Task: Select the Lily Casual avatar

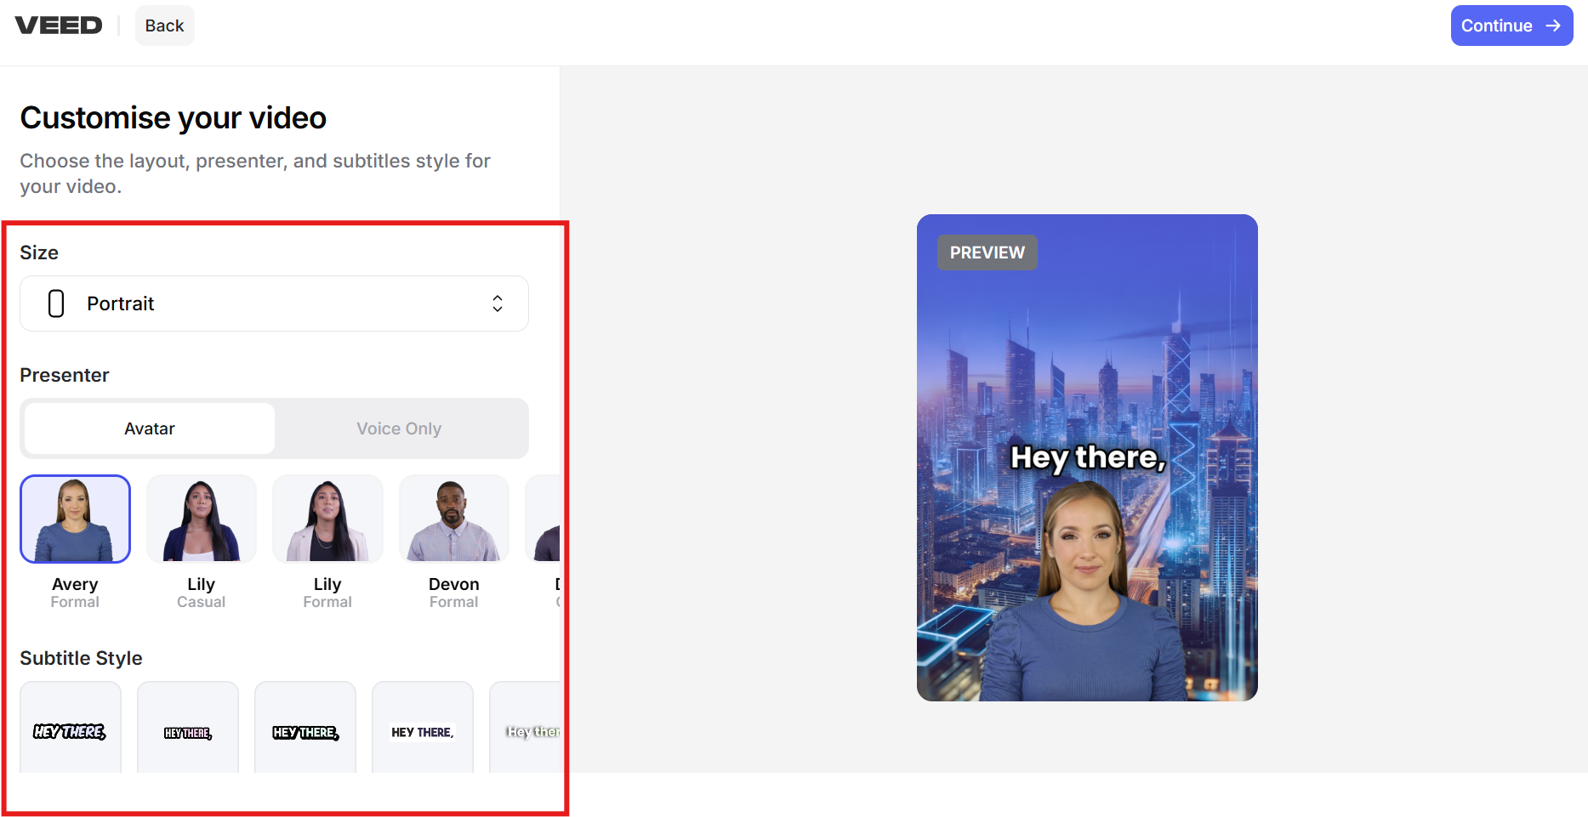Action: (x=201, y=519)
